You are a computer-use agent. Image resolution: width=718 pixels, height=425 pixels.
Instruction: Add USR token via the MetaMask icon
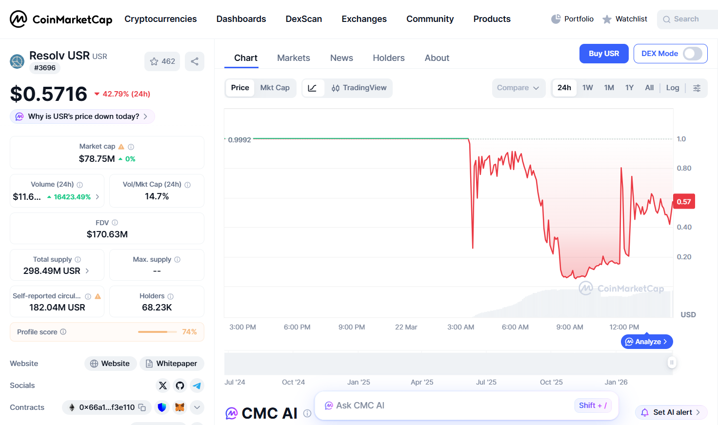click(x=179, y=407)
